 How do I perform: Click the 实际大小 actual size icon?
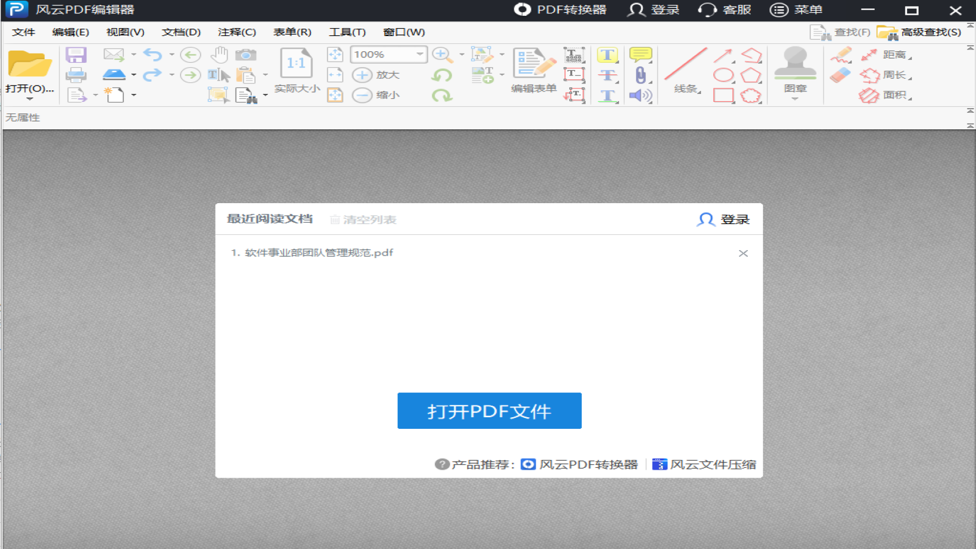(295, 63)
